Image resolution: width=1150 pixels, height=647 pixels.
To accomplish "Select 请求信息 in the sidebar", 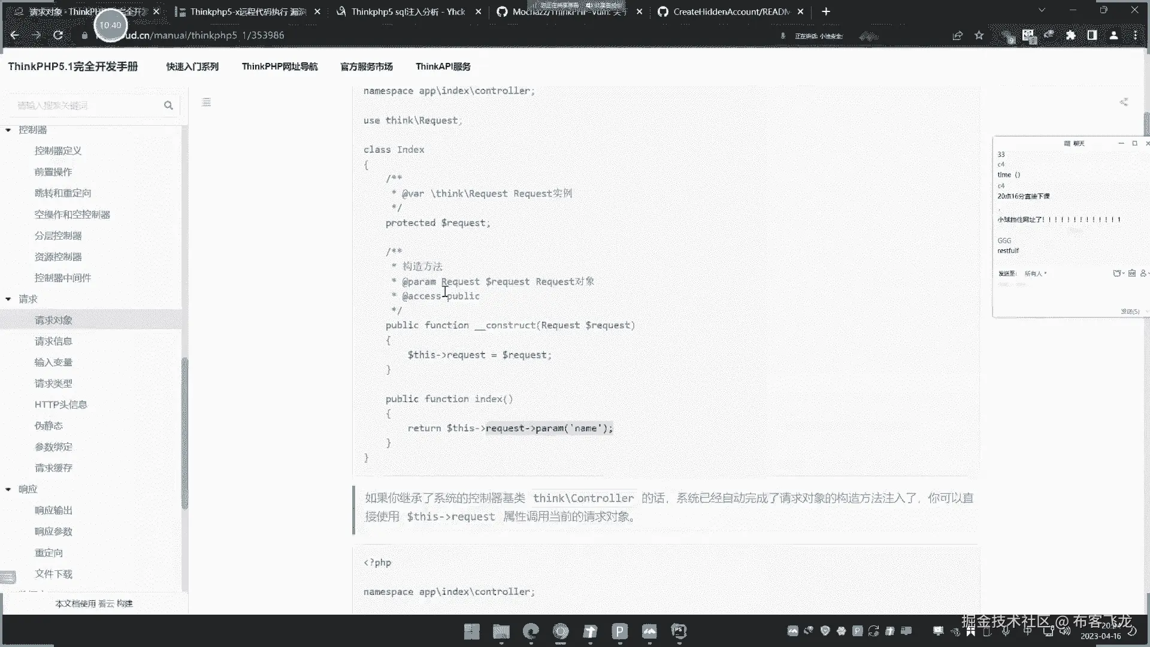I will 53,341.
